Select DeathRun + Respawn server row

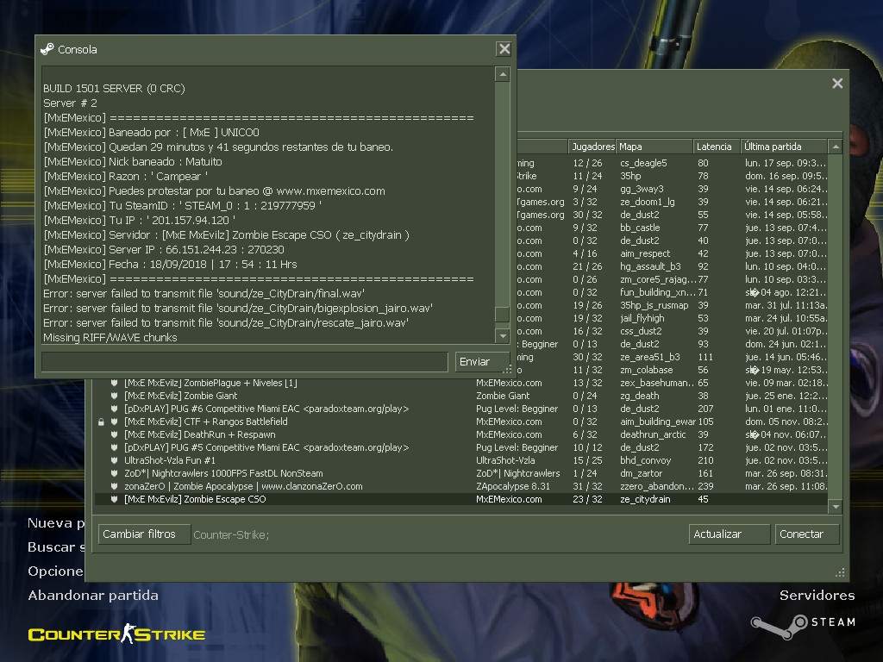[x=461, y=434]
